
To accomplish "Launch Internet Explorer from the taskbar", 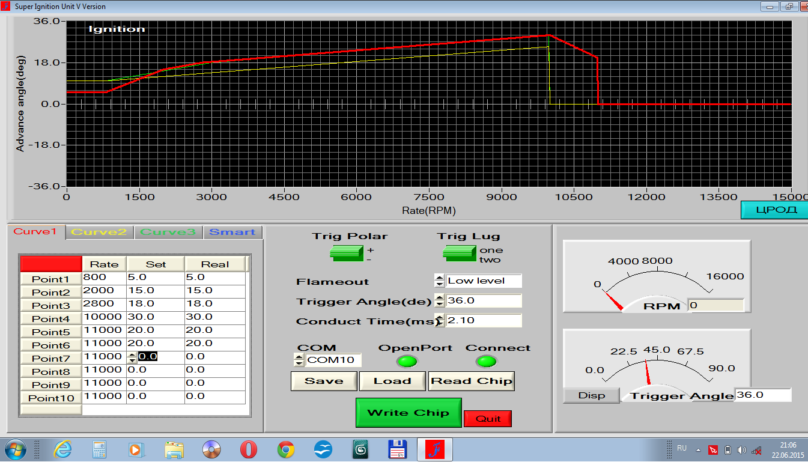I will 62,449.
